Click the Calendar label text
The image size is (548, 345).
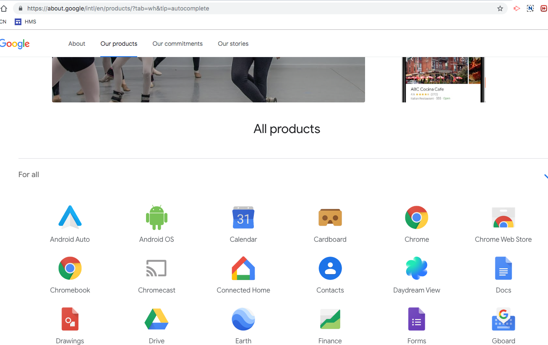tap(243, 239)
